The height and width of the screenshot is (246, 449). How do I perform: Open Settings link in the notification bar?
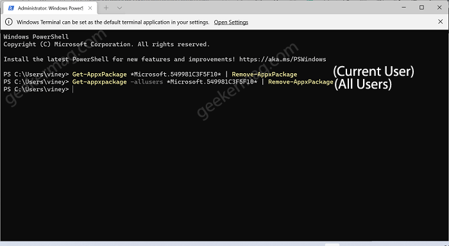pos(231,22)
